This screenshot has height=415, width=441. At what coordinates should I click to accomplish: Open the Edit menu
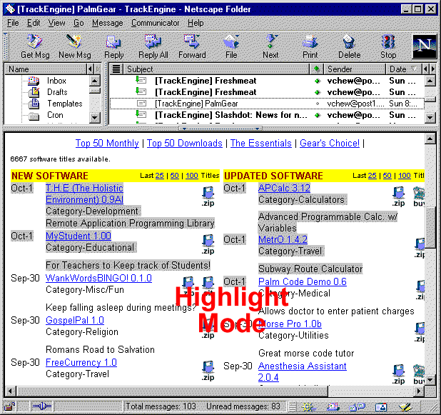click(34, 23)
